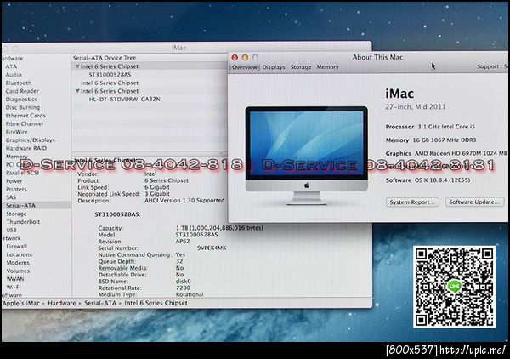Select the HL-DT-STDVDRW GA32N optical drive row
Viewport: 510px width, 359px height.
click(125, 100)
